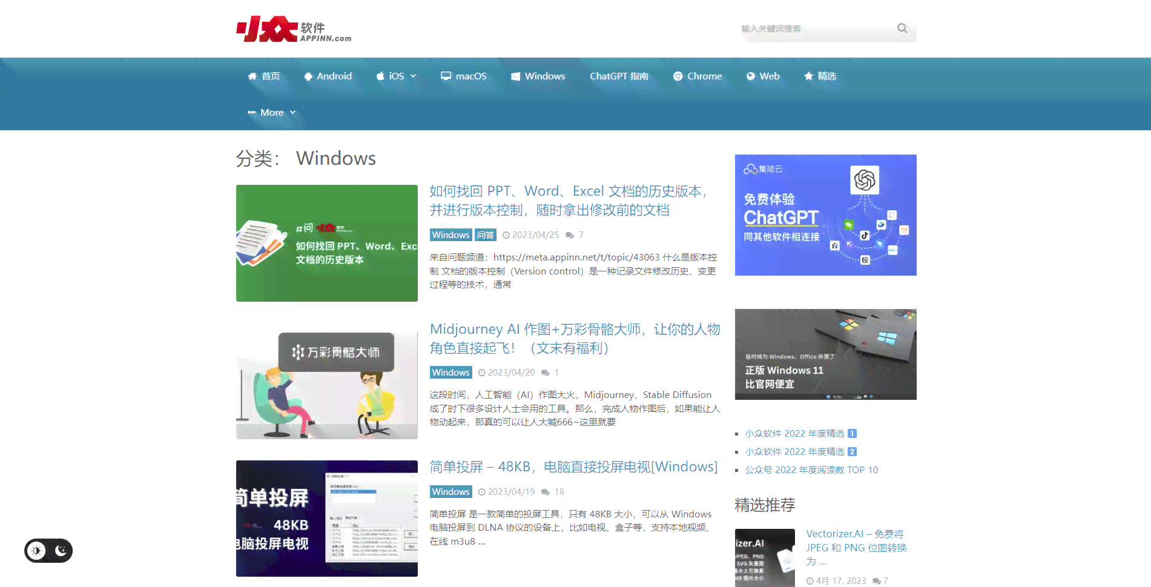Open 公众号 2022 年度阅读数 TOP 10 link

(811, 470)
